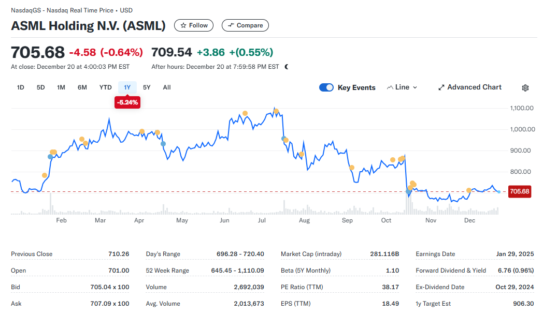Viewport: 543px width, 315px height.
Task: Select the 1Y range tab
Action: coord(127,87)
